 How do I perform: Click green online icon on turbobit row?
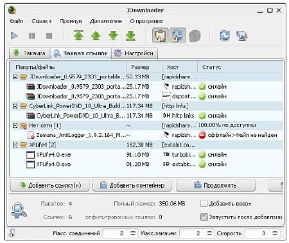pyautogui.click(x=202, y=154)
